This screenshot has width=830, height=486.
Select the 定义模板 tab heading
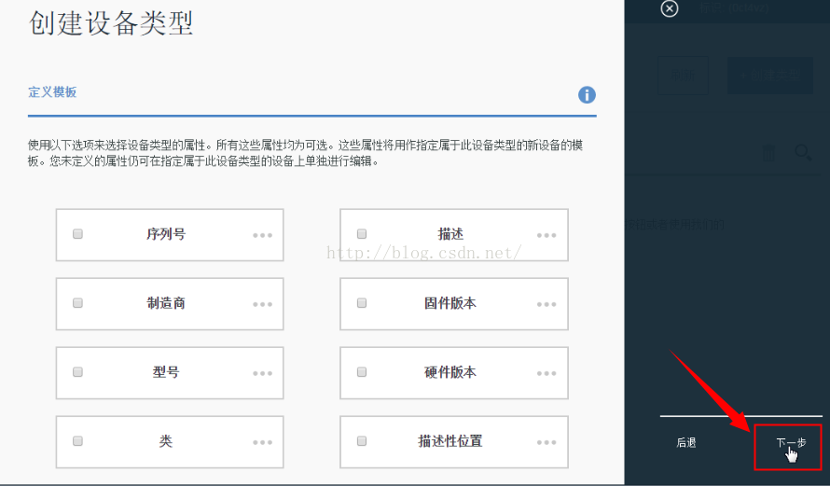[52, 92]
